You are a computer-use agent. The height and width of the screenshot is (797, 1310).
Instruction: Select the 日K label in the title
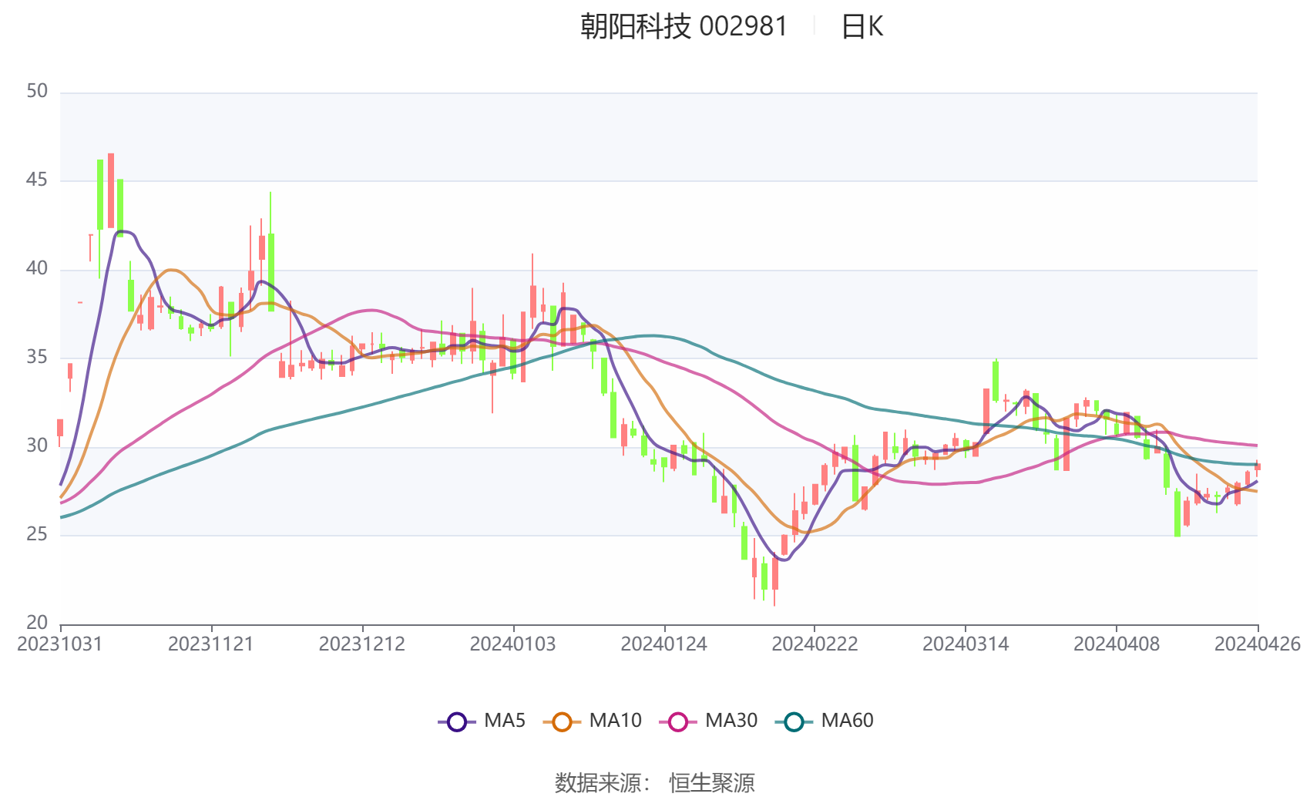tap(862, 26)
